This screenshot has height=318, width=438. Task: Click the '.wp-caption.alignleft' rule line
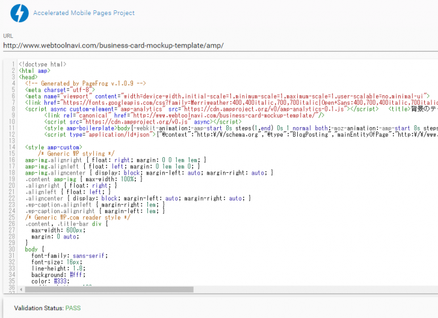pos(95,205)
